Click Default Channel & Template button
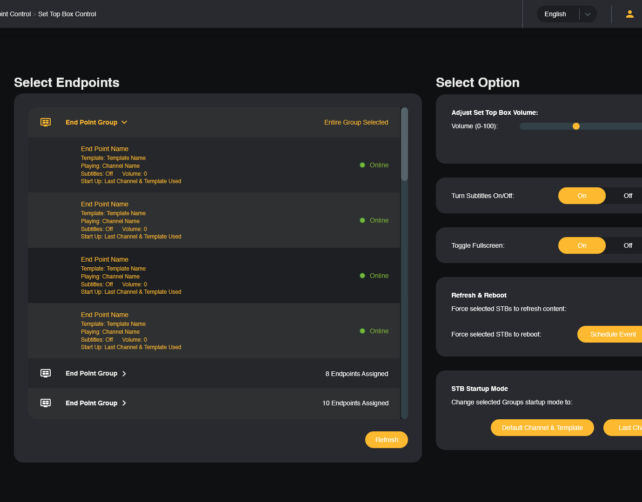642x502 pixels. [542, 428]
